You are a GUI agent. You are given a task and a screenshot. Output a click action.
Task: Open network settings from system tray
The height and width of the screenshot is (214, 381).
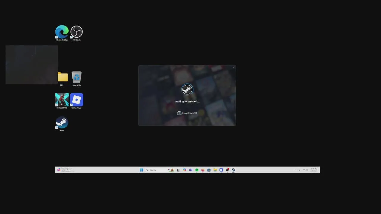tap(304, 170)
